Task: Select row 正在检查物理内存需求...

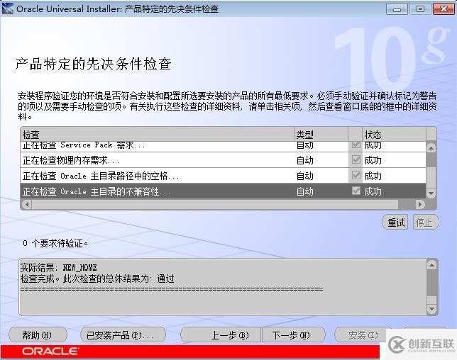Action: (224, 159)
